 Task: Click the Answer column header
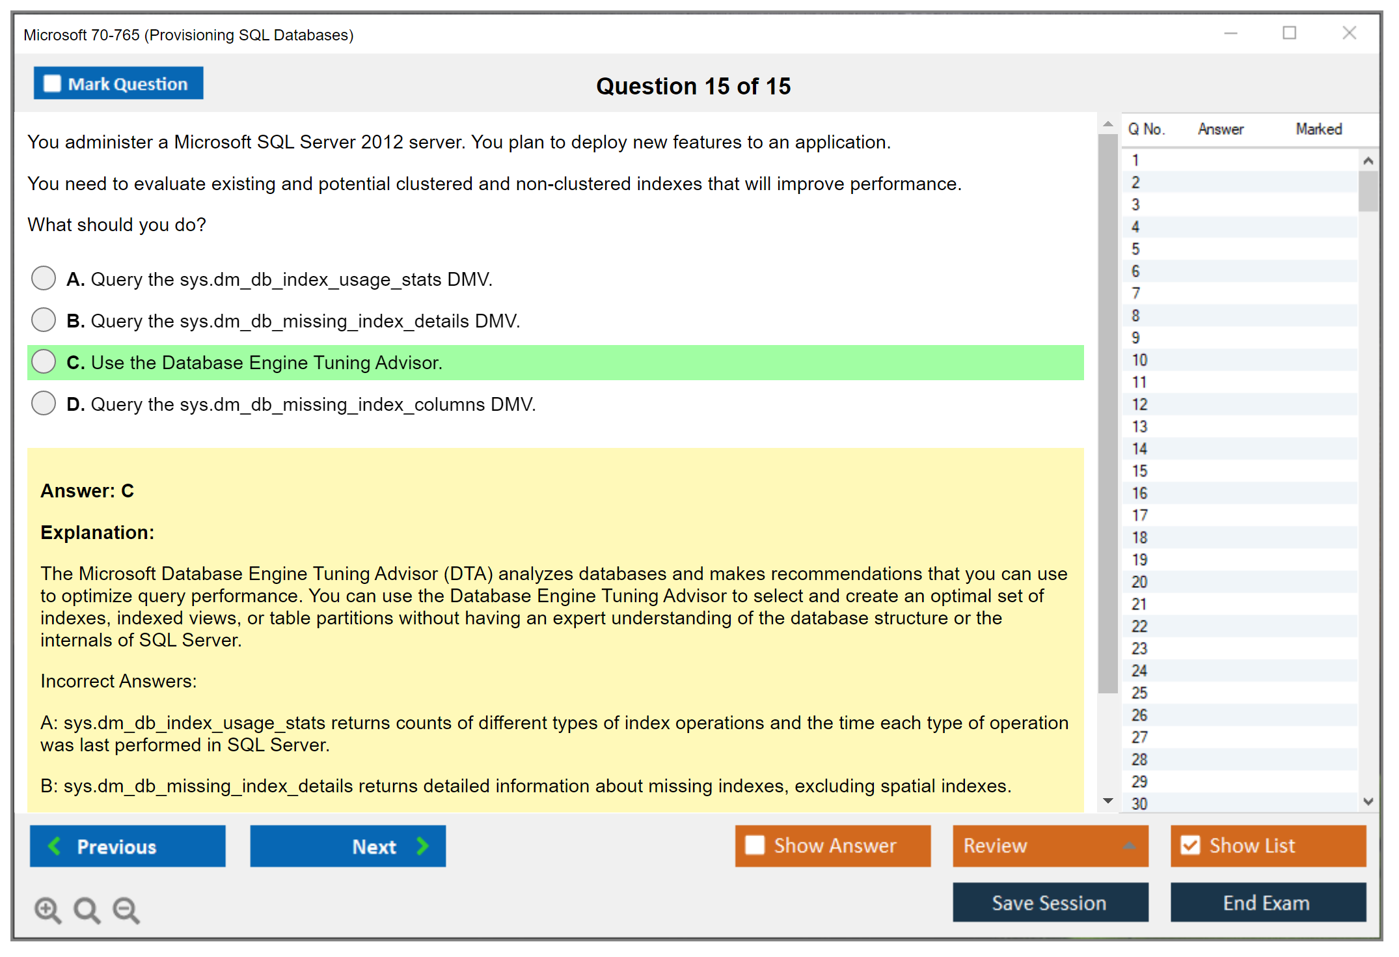[1220, 129]
